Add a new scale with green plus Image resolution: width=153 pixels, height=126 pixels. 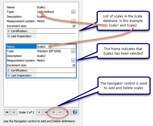[53, 112]
